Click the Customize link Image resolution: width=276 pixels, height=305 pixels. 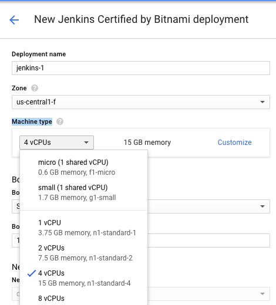pos(234,143)
